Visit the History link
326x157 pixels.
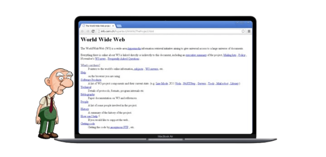85,109
